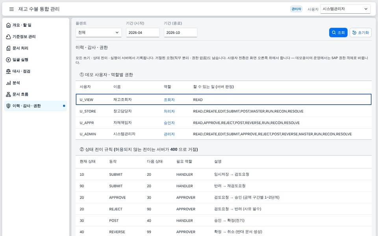The width and height of the screenshot is (378, 236).
Task: Click description 임시저장 → 검토요청
Action: (x=232, y=174)
